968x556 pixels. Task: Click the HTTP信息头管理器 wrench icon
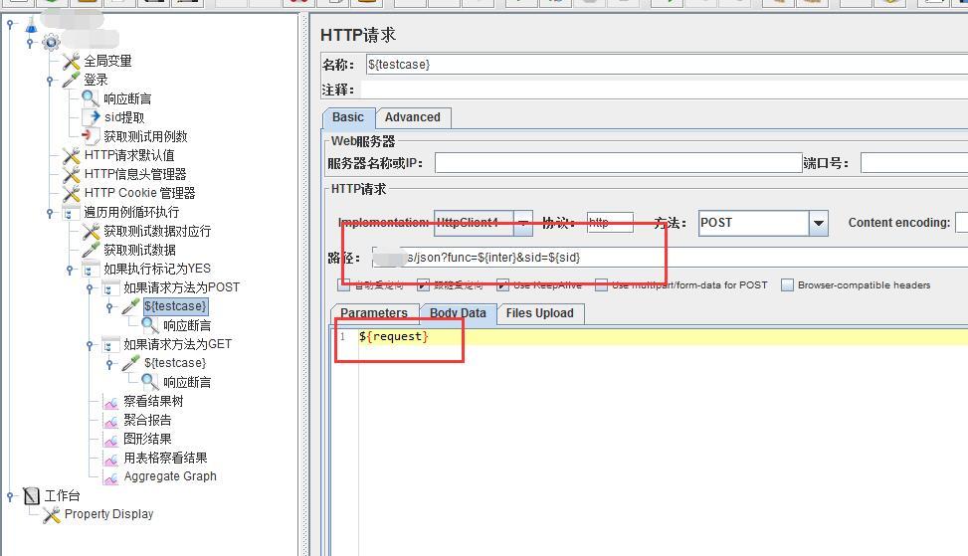point(71,174)
